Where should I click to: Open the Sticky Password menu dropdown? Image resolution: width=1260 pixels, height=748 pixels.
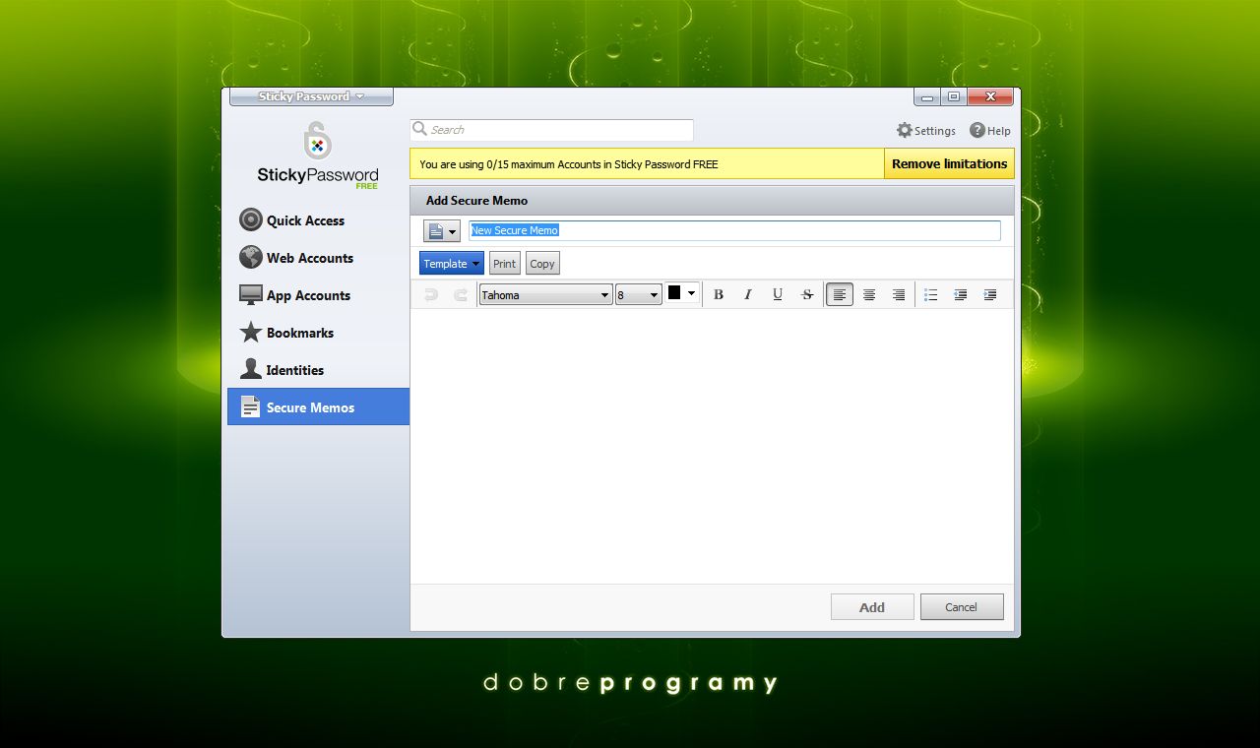(x=311, y=96)
